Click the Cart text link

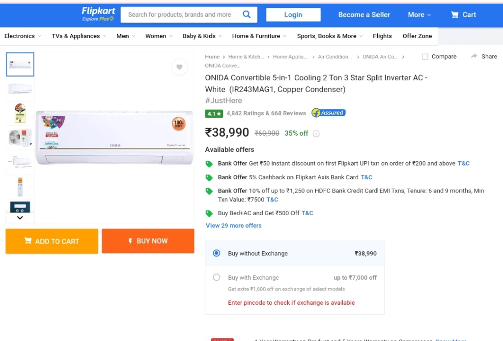point(469,15)
